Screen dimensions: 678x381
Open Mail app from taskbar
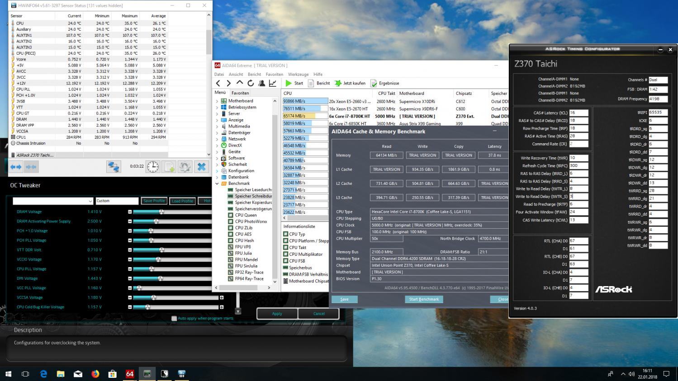point(78,374)
